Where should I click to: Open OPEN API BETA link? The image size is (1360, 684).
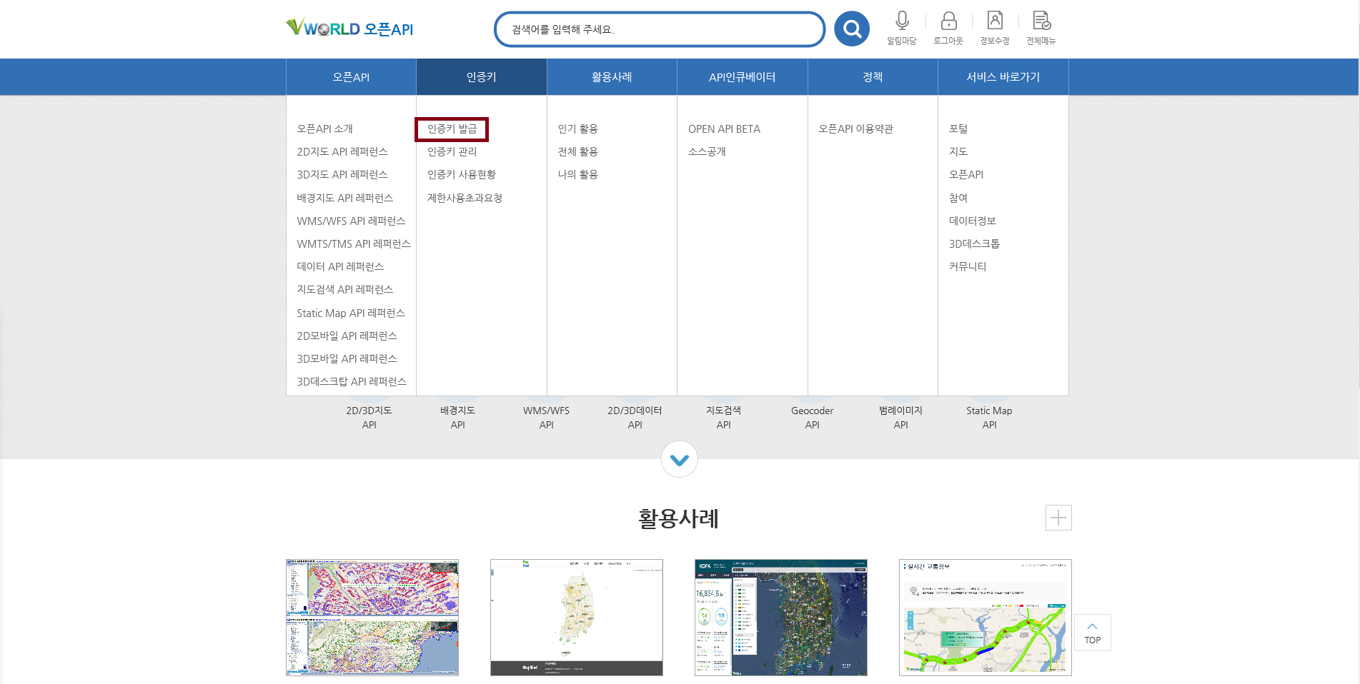click(x=724, y=129)
